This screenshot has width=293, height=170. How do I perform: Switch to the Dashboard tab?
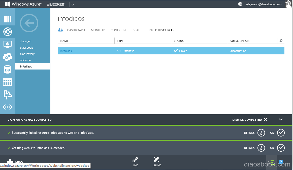pyautogui.click(x=76, y=30)
